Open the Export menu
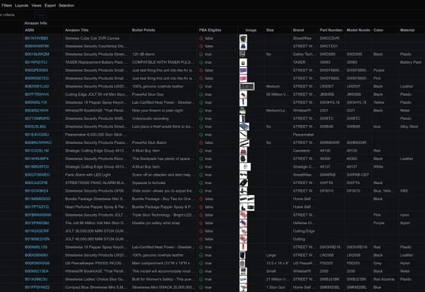Image resolution: width=425 pixels, height=292 pixels. point(50,5)
